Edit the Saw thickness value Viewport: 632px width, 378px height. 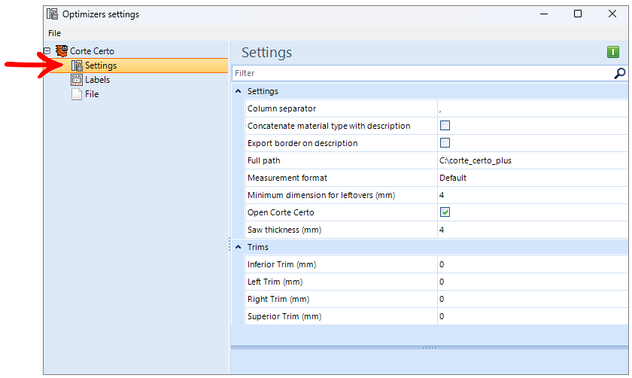tap(533, 230)
